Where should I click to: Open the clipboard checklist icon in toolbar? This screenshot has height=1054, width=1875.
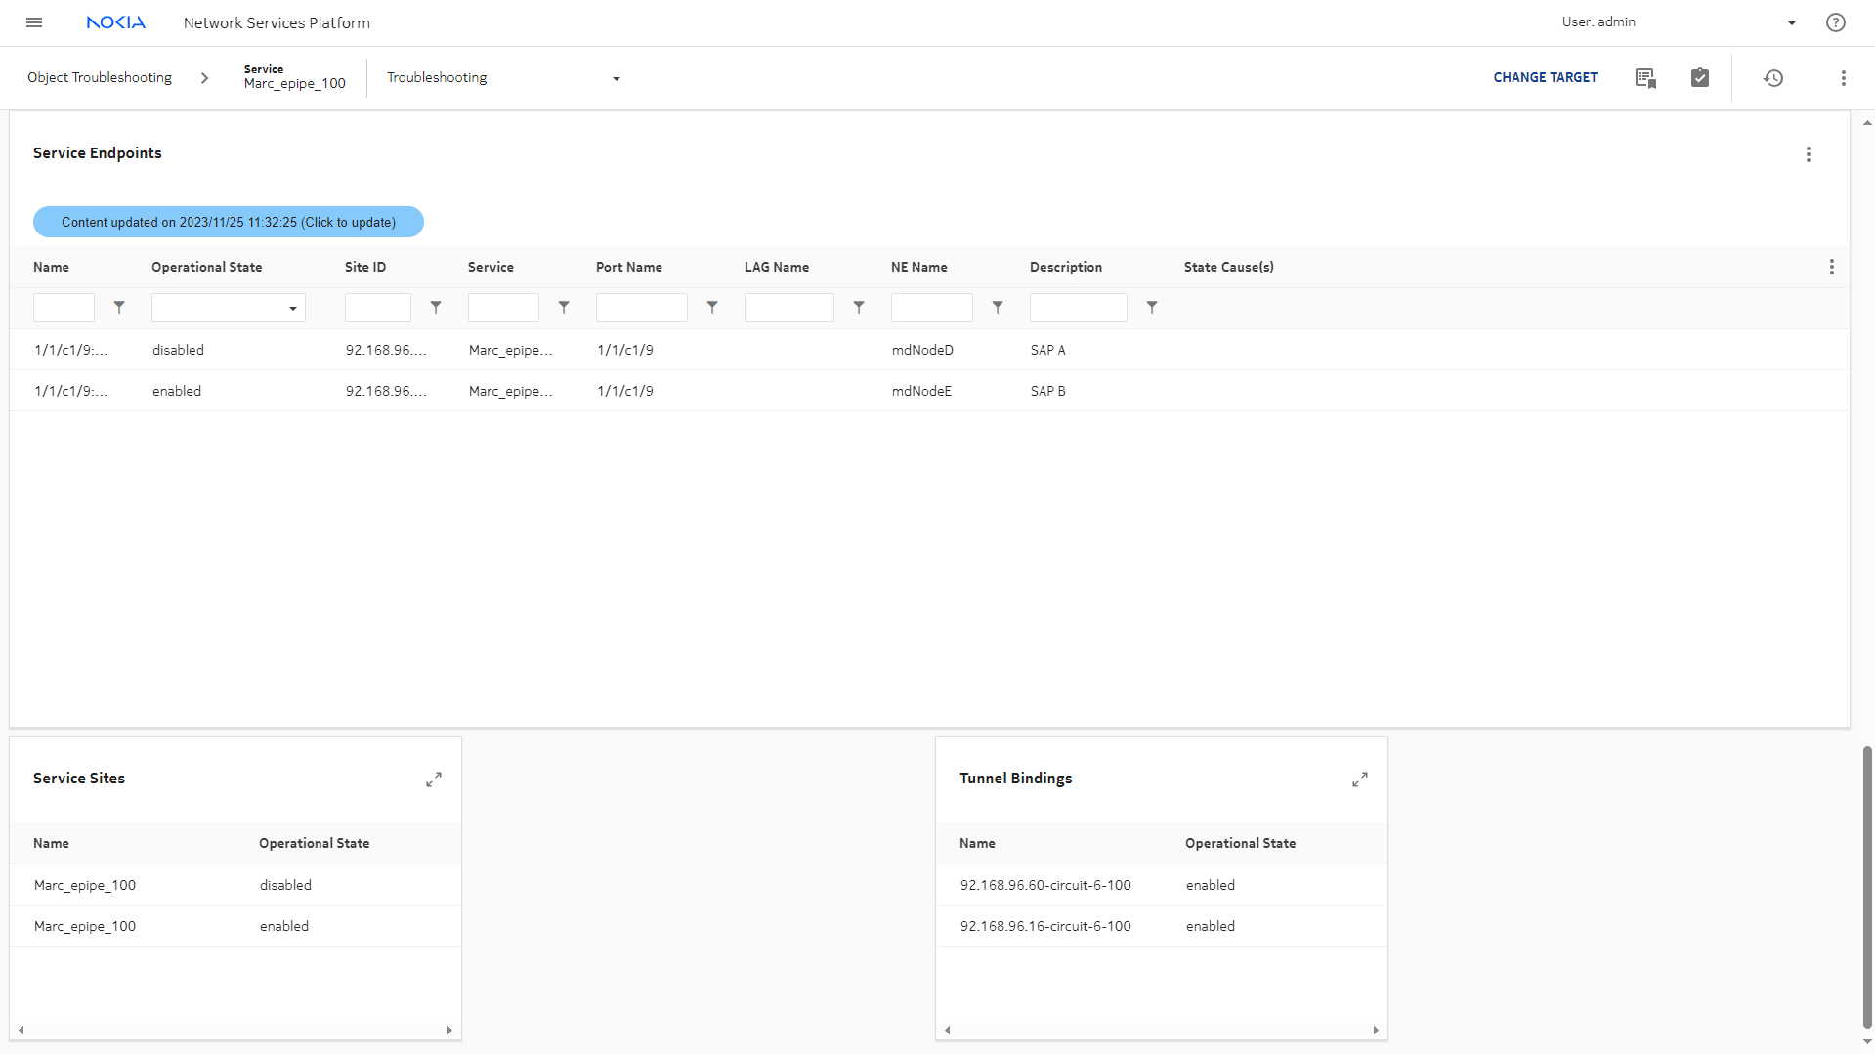coord(1699,78)
